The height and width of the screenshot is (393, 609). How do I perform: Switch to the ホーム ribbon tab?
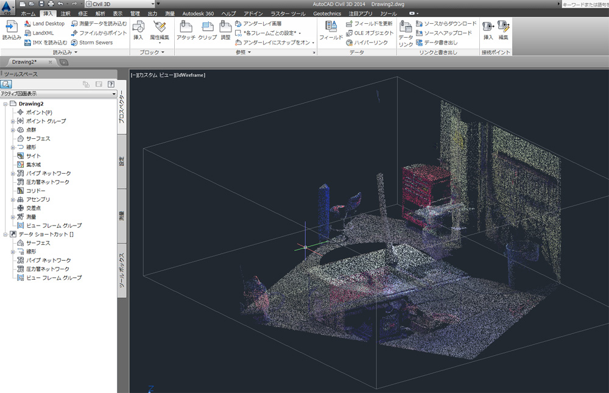tap(29, 13)
